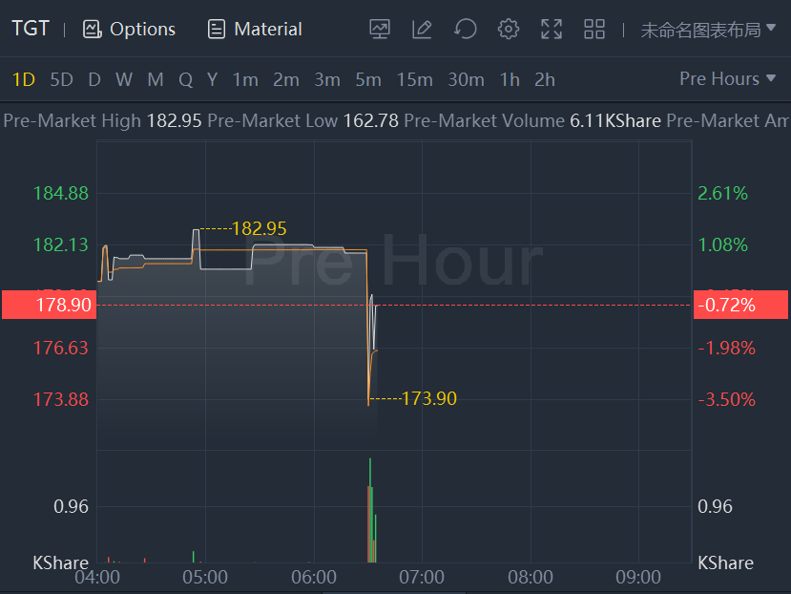The width and height of the screenshot is (791, 594).
Task: Click the 178.90 current price label
Action: click(48, 306)
